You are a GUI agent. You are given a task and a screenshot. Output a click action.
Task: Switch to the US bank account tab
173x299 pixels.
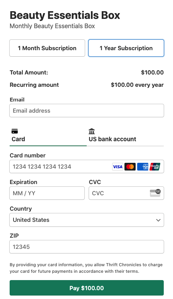[x=125, y=135]
